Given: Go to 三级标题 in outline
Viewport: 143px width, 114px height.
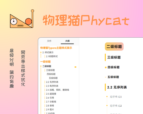Looking at the screenshot, I should pyautogui.click(x=50, y=70).
